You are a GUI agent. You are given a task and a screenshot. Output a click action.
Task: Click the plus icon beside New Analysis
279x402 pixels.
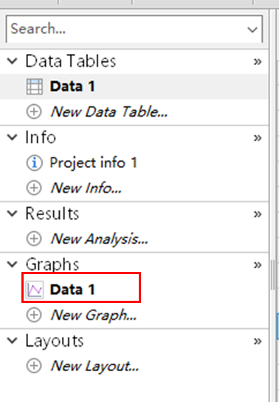[x=34, y=239]
